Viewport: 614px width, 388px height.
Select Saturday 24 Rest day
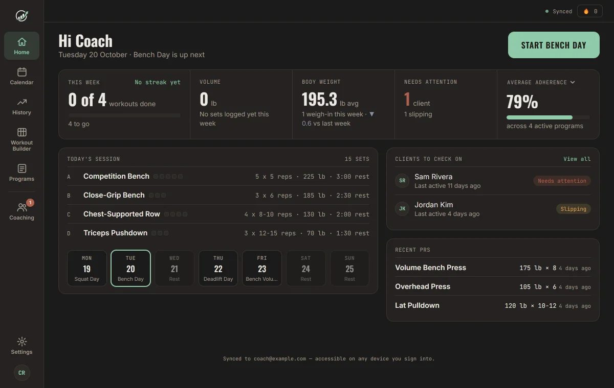pos(306,268)
